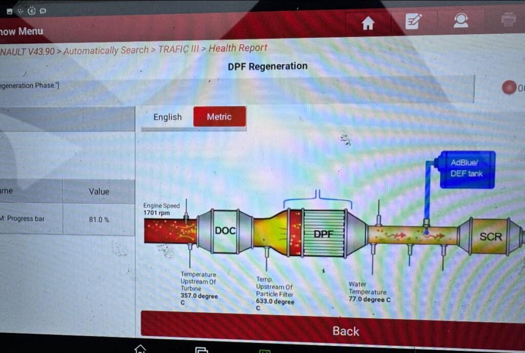The width and height of the screenshot is (525, 353).
Task: Open the notes/edit report icon
Action: click(x=413, y=22)
